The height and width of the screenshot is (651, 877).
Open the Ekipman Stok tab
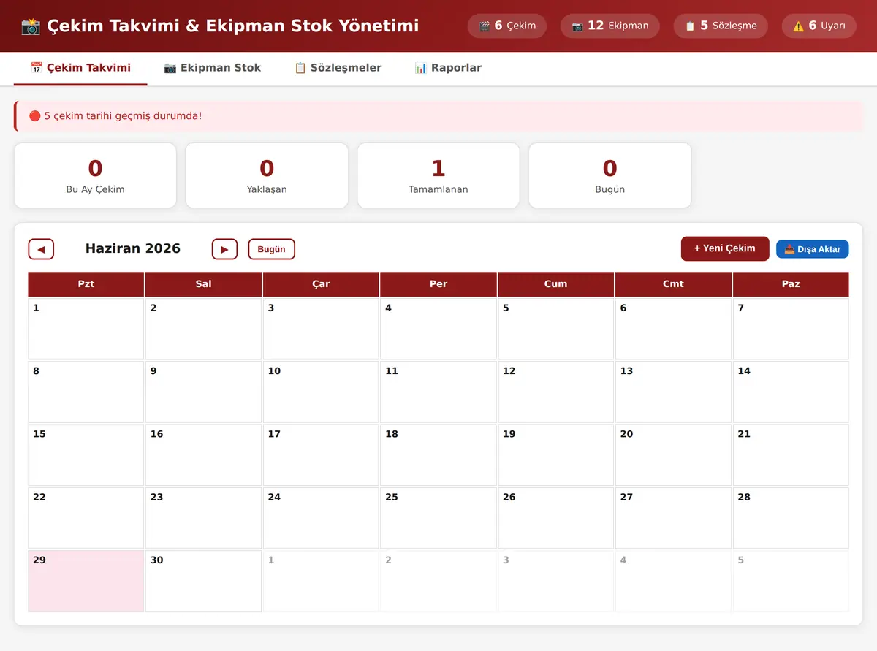(x=212, y=68)
